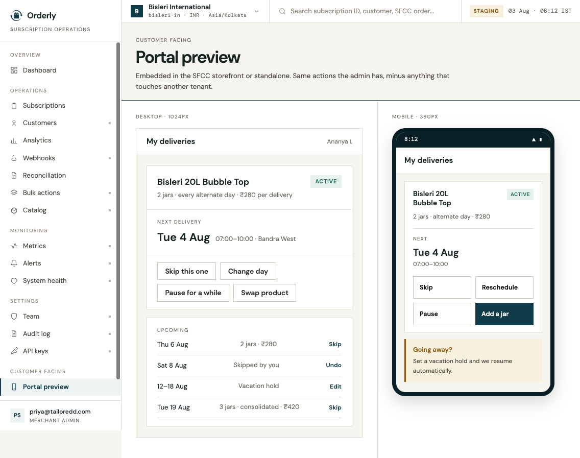The height and width of the screenshot is (458, 580).
Task: Expand the System health submenu dot
Action: point(110,281)
